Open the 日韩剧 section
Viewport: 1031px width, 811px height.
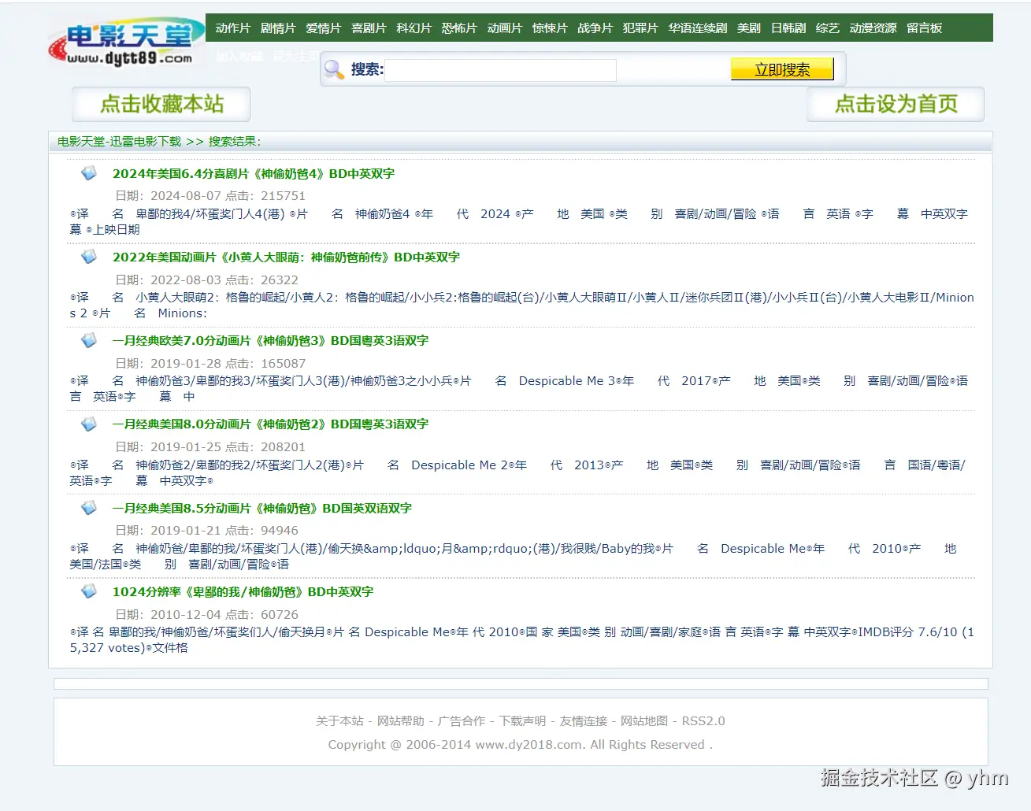788,28
